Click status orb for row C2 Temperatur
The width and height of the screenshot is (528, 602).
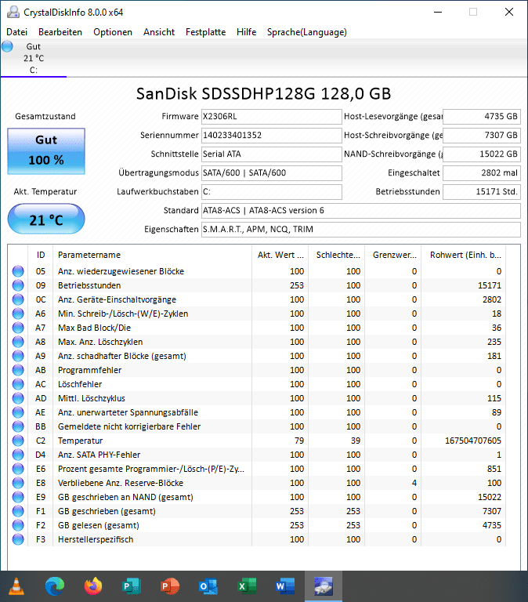(x=18, y=441)
